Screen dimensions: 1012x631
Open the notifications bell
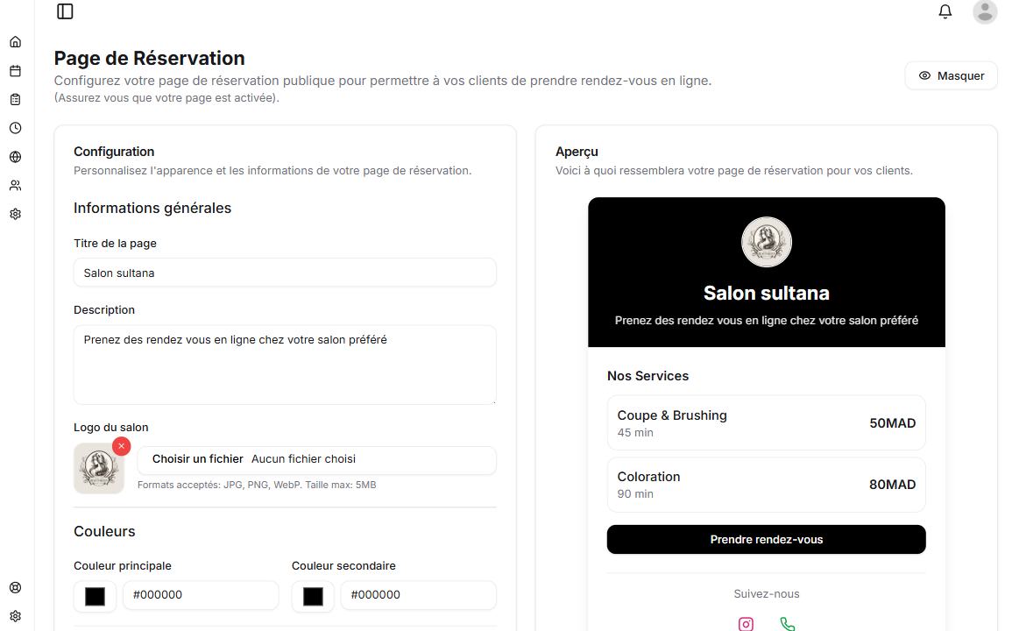coord(945,11)
